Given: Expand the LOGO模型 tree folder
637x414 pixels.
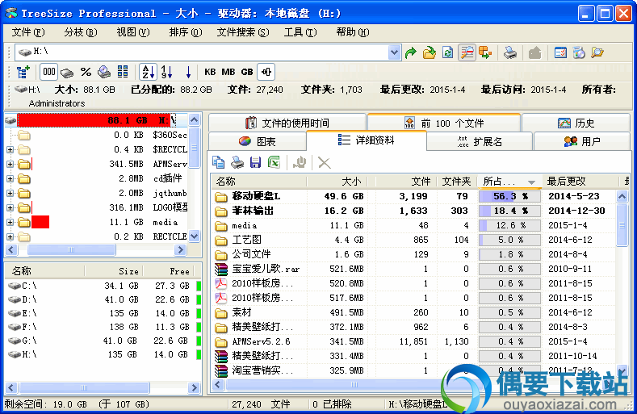Looking at the screenshot, I should click(x=10, y=208).
